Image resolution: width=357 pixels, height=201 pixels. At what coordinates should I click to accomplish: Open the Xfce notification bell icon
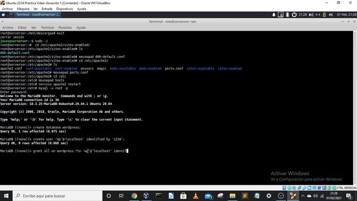[274, 15]
